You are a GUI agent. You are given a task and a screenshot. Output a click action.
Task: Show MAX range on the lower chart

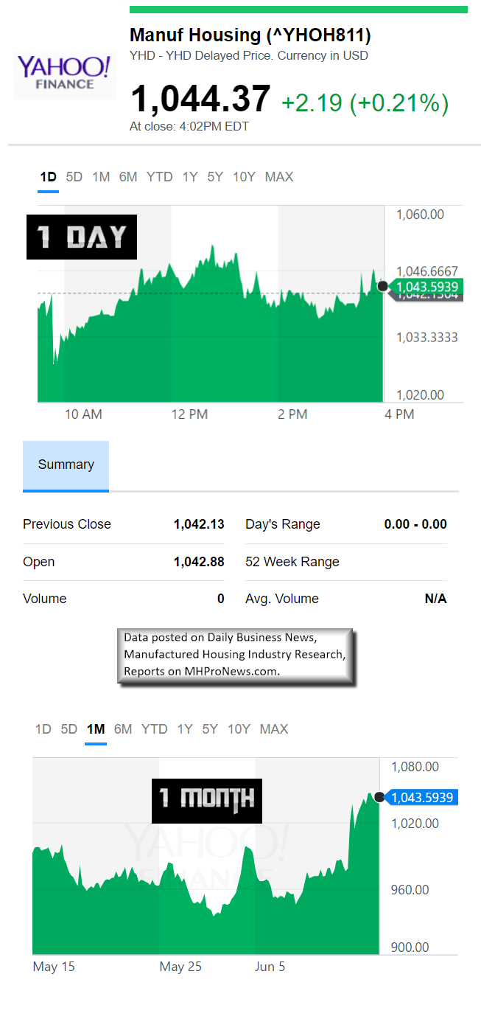point(274,729)
